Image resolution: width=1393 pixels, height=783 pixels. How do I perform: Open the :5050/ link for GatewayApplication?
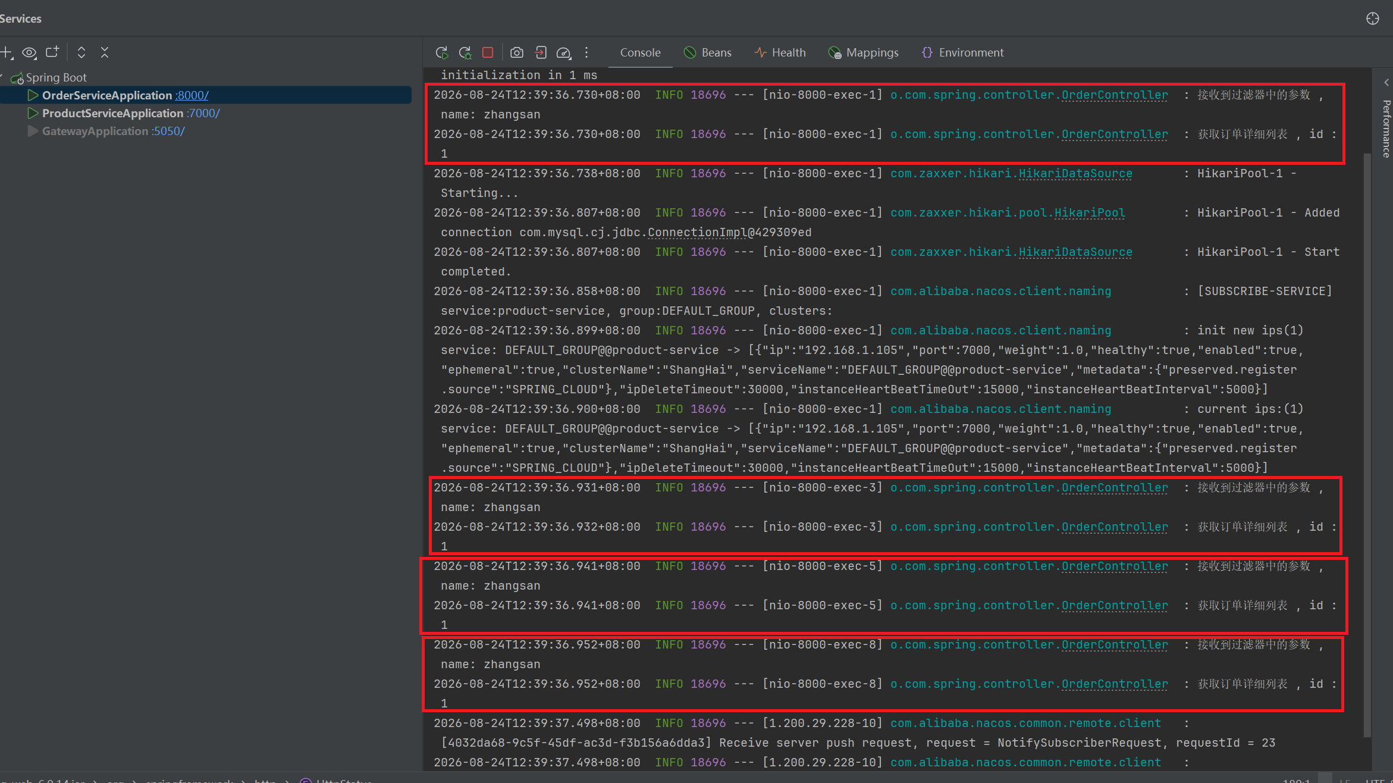[x=168, y=131]
